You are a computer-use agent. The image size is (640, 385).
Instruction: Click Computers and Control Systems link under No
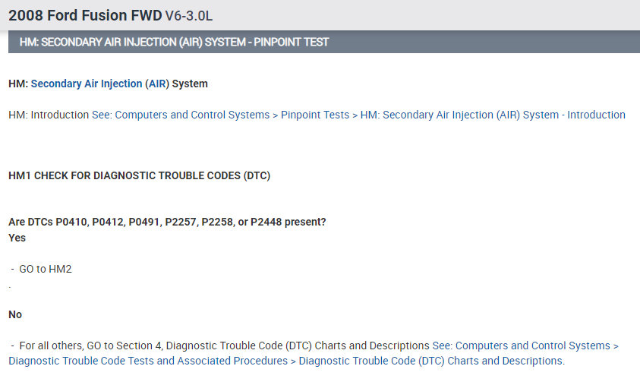coord(532,346)
